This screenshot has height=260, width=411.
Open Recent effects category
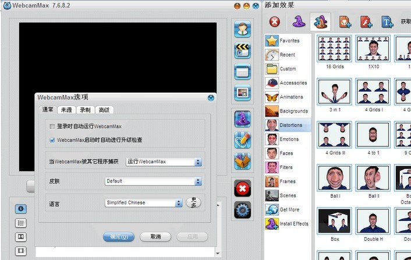coord(288,55)
